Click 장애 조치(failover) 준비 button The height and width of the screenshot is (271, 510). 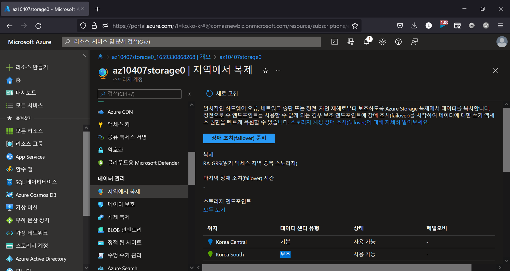pos(239,138)
